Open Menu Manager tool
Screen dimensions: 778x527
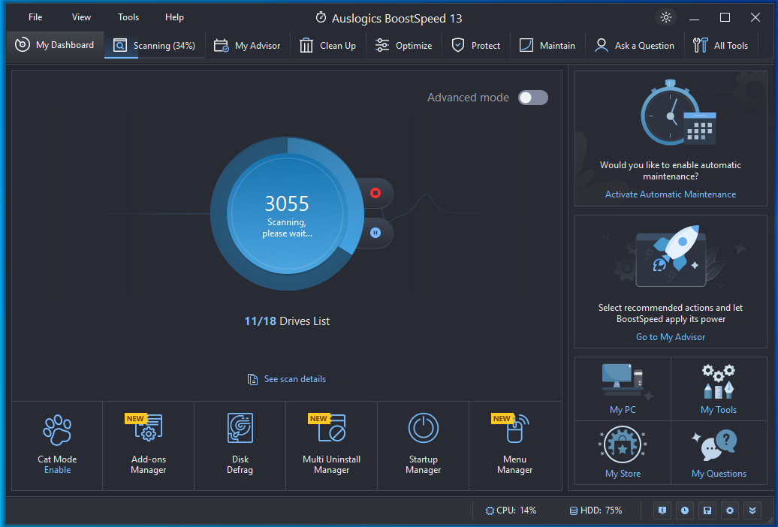(515, 445)
